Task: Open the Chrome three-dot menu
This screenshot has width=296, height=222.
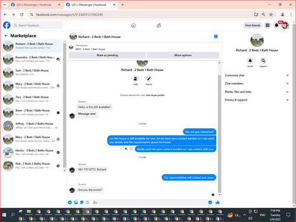Action: click(x=291, y=14)
